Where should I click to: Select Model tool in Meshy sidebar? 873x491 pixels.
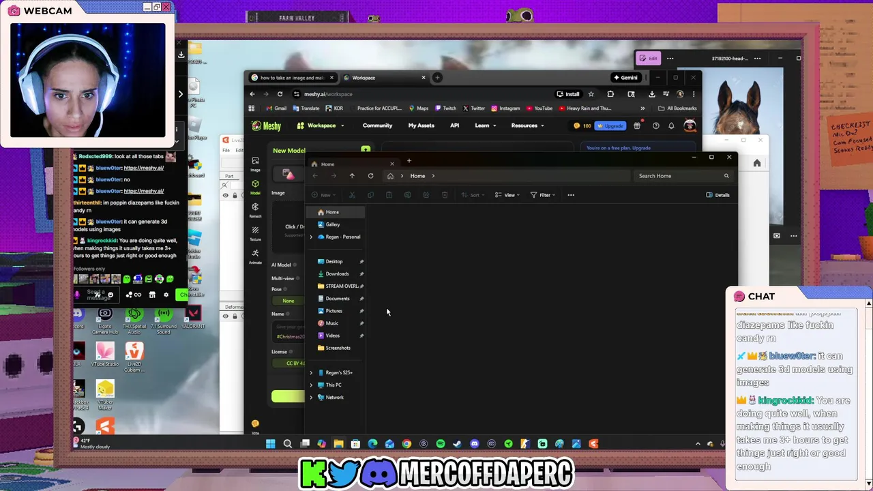[255, 186]
